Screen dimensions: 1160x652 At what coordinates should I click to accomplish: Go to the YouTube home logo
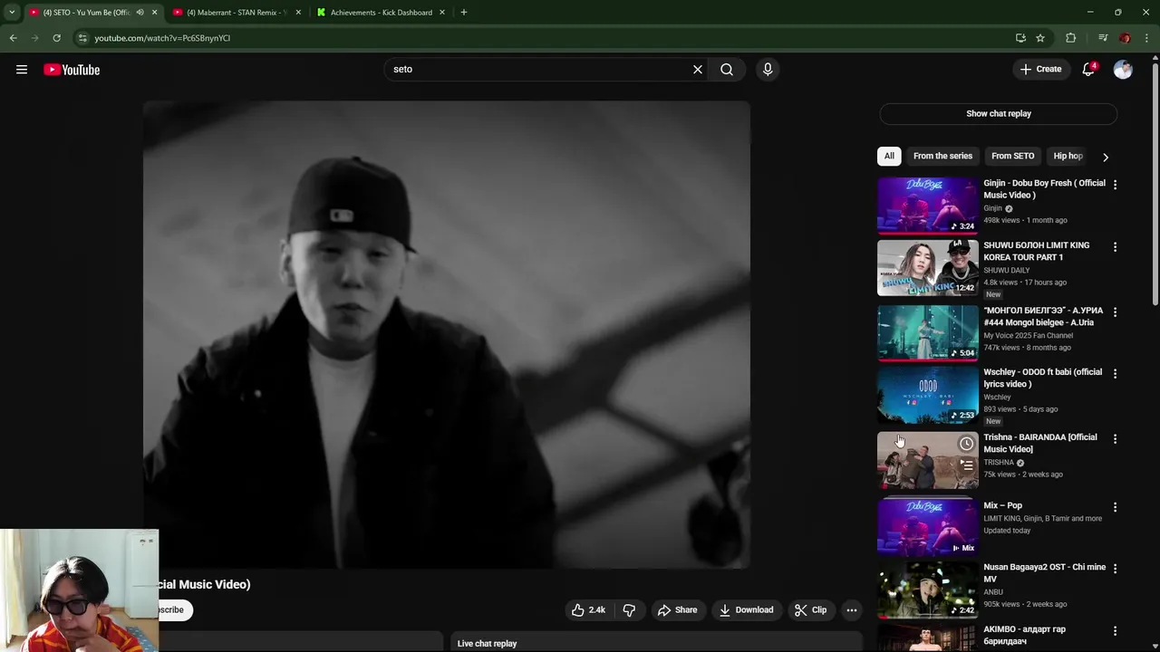point(72,70)
